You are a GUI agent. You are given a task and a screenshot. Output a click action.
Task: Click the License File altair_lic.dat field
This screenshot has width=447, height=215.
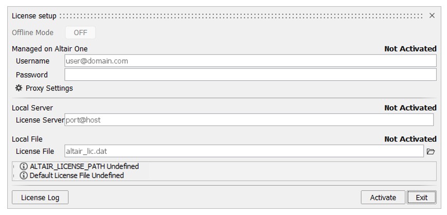coord(244,151)
